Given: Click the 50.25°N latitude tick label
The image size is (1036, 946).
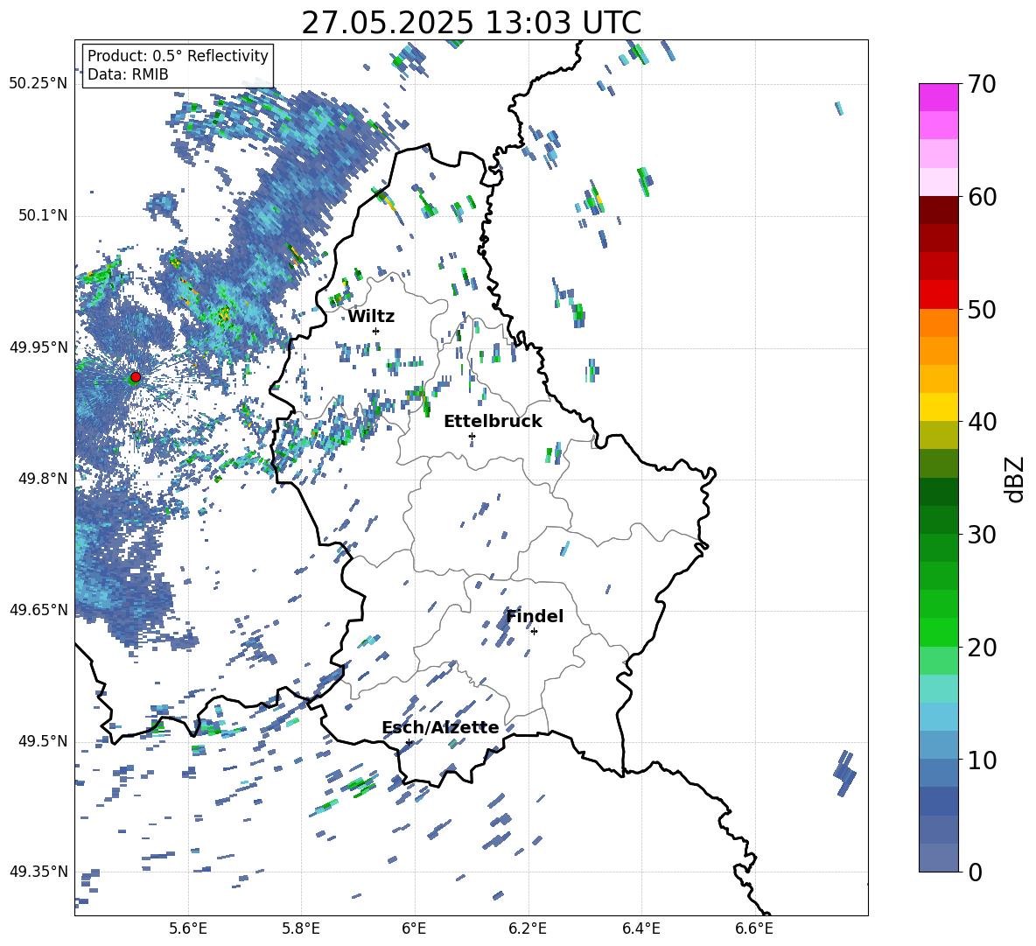Looking at the screenshot, I should 38,84.
